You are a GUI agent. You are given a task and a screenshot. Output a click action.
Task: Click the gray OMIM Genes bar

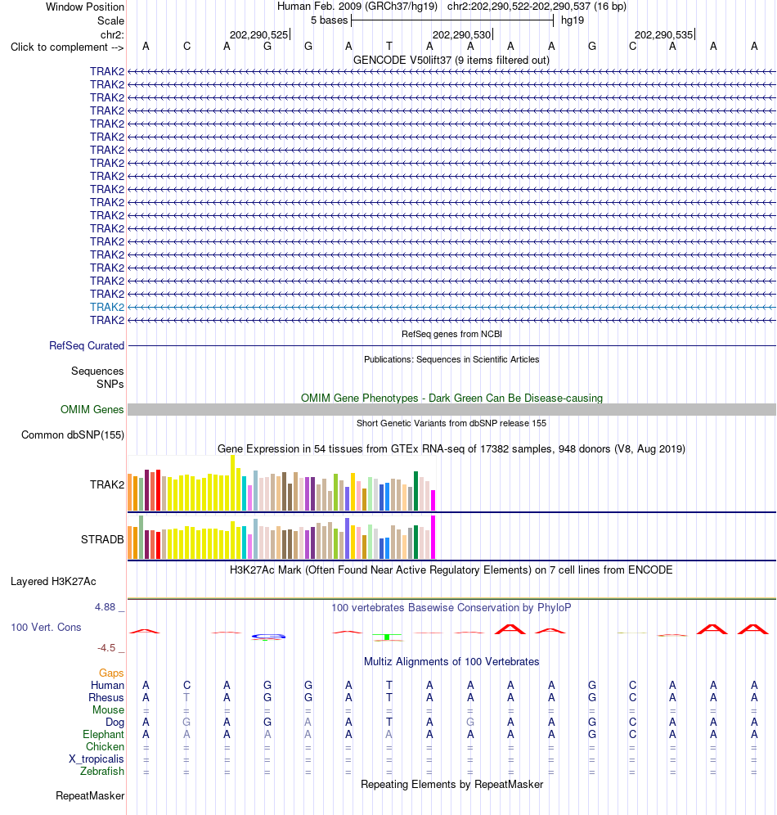click(451, 410)
